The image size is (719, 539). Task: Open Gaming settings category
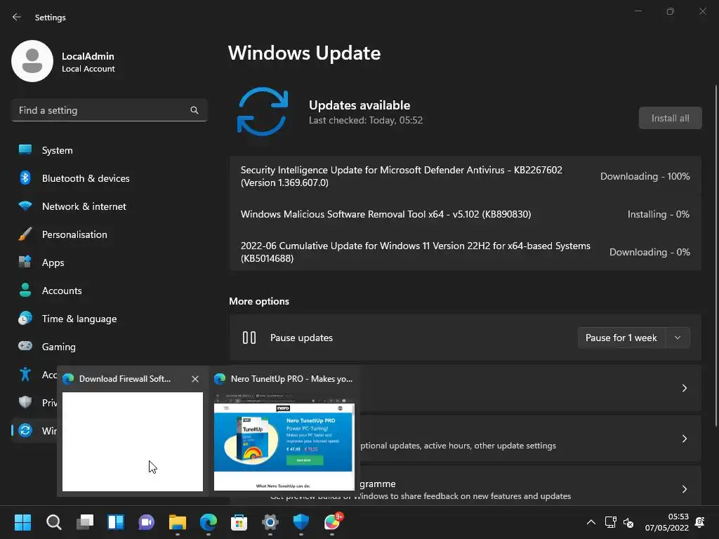pyautogui.click(x=109, y=347)
